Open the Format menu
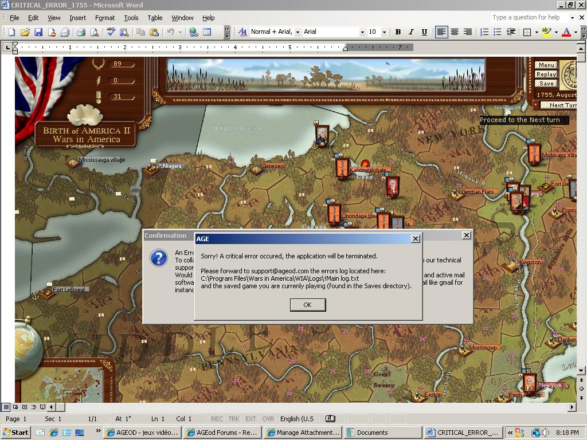Screen dimensions: 587x440 click(105, 18)
